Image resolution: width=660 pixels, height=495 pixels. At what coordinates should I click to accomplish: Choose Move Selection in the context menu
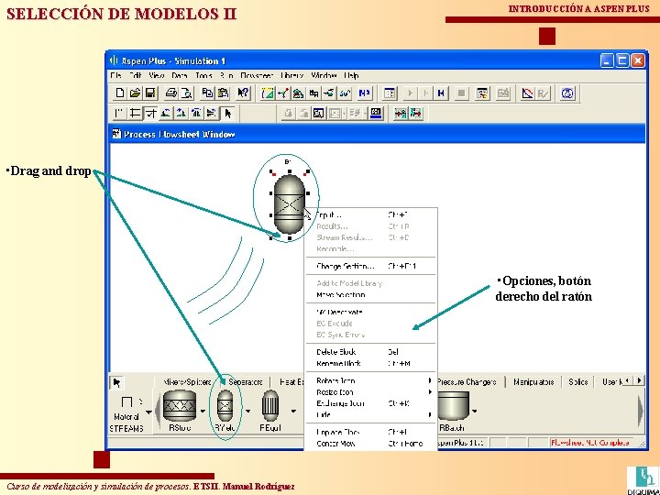pyautogui.click(x=371, y=295)
